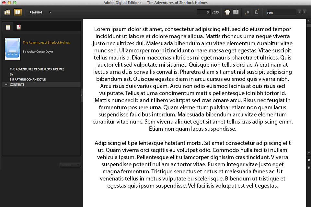Open the Options dropdown in the sidebar

(x=70, y=165)
